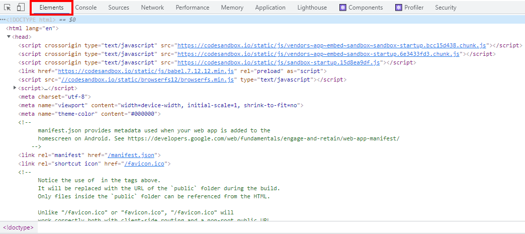Select the meta theme-color line
Screen dimensions: 525x234
(x=90, y=114)
